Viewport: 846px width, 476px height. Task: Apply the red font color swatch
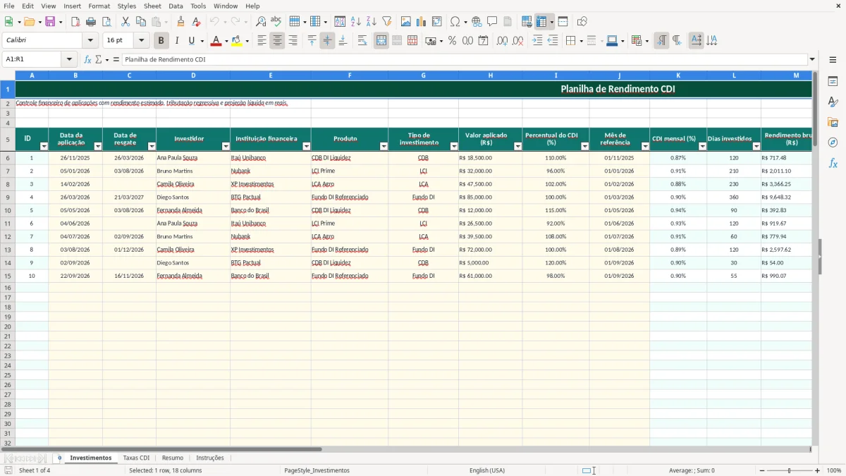[216, 41]
